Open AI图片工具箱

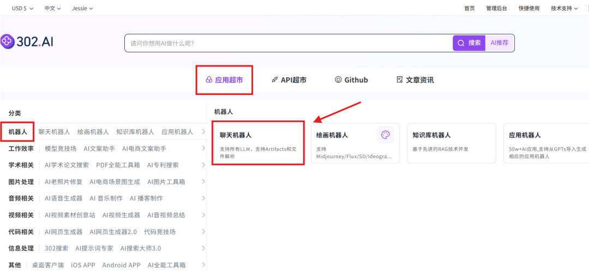pyautogui.click(x=166, y=182)
